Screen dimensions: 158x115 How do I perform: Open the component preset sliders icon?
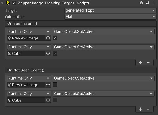coord(148,3)
